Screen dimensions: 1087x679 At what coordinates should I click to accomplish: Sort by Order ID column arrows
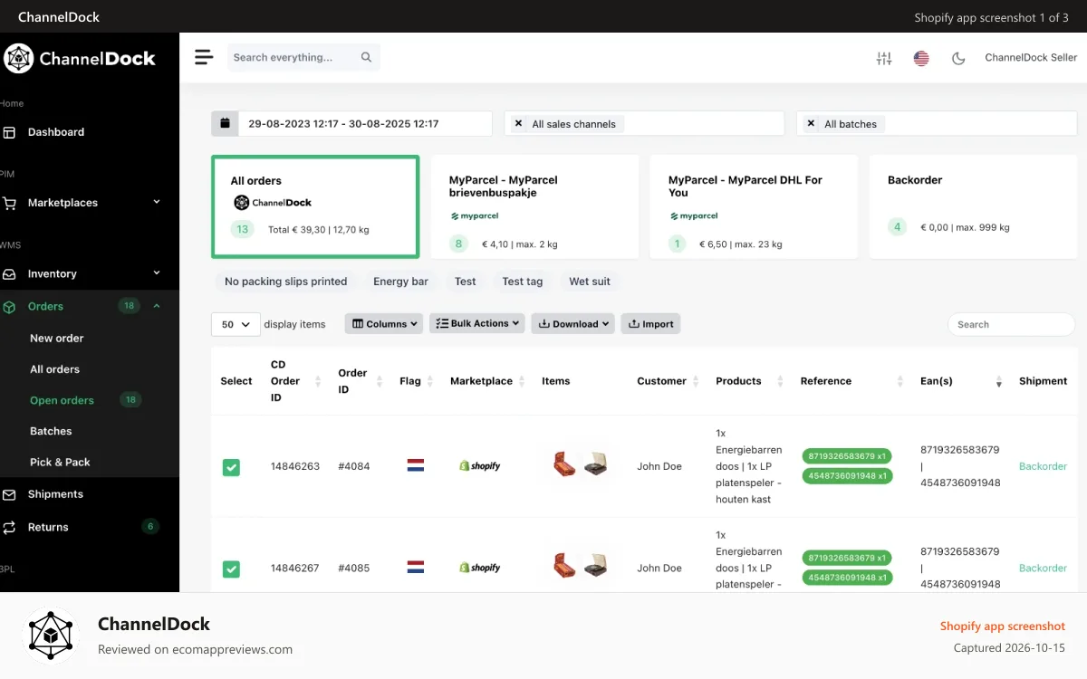tap(380, 381)
